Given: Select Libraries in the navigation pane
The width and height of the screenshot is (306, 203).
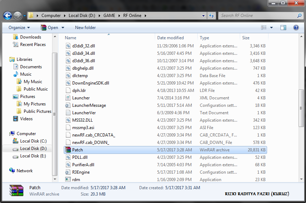Looking at the screenshot, I should [24, 59].
